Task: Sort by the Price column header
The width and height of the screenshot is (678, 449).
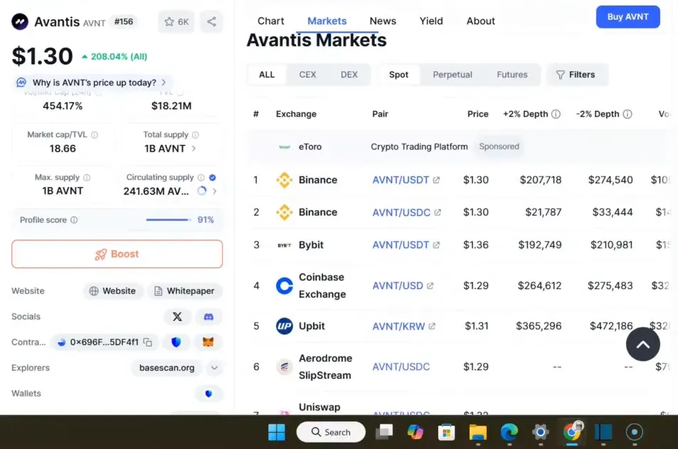Action: (x=478, y=114)
